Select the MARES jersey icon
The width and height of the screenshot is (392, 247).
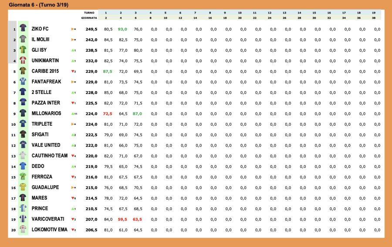tap(23, 197)
